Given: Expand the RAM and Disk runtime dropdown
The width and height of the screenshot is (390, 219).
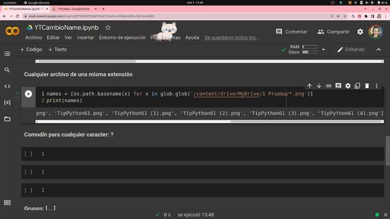Looking at the screenshot, I should (324, 50).
